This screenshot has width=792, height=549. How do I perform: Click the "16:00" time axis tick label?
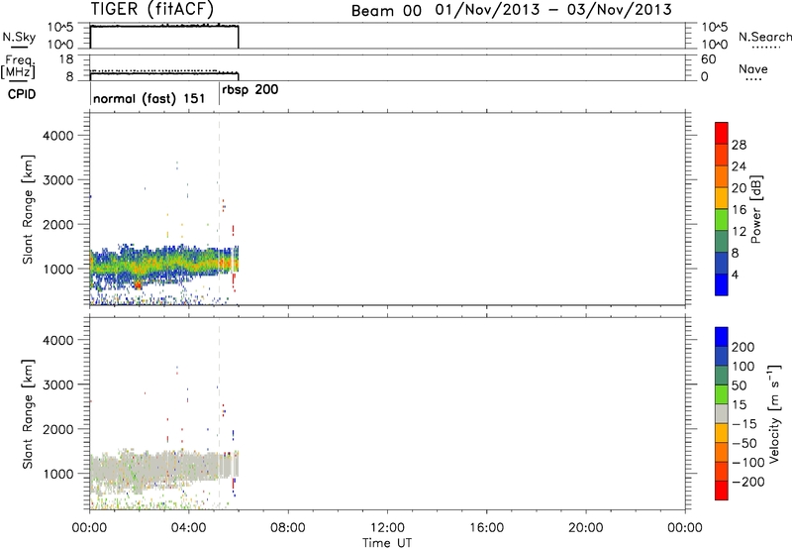486,527
